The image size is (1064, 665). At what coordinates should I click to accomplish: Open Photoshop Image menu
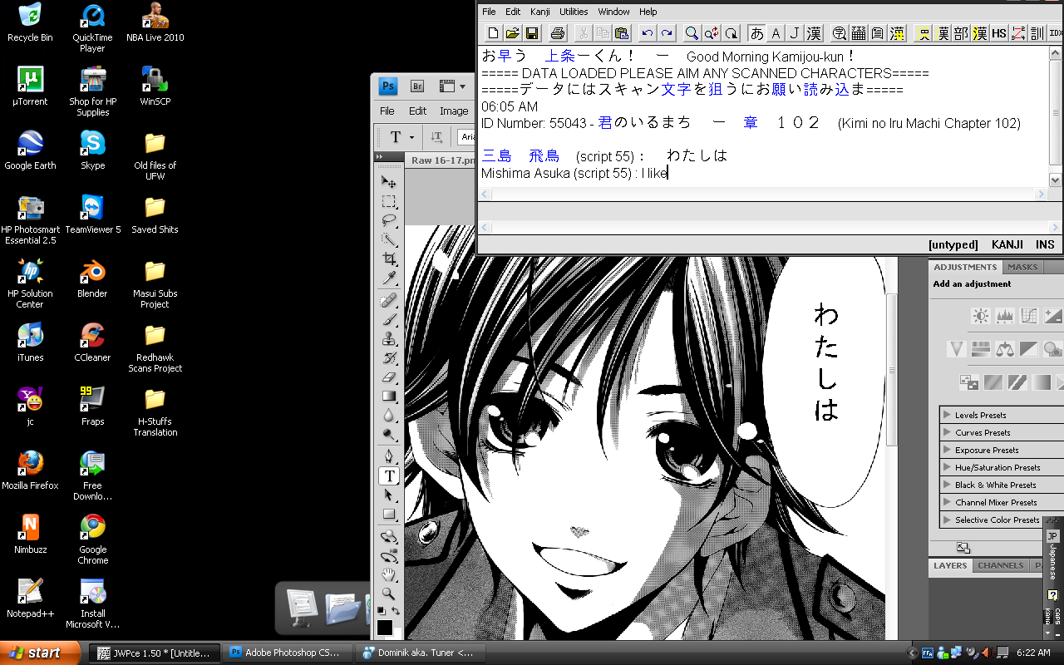pyautogui.click(x=454, y=111)
